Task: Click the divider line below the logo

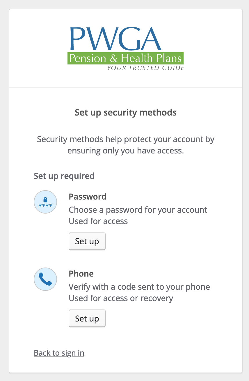Action: (x=126, y=88)
